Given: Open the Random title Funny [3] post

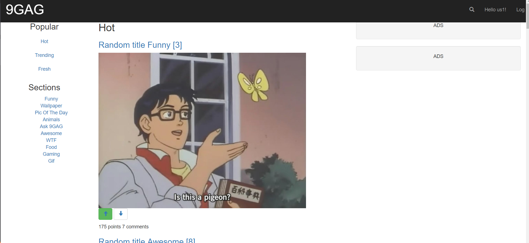Looking at the screenshot, I should (x=140, y=45).
